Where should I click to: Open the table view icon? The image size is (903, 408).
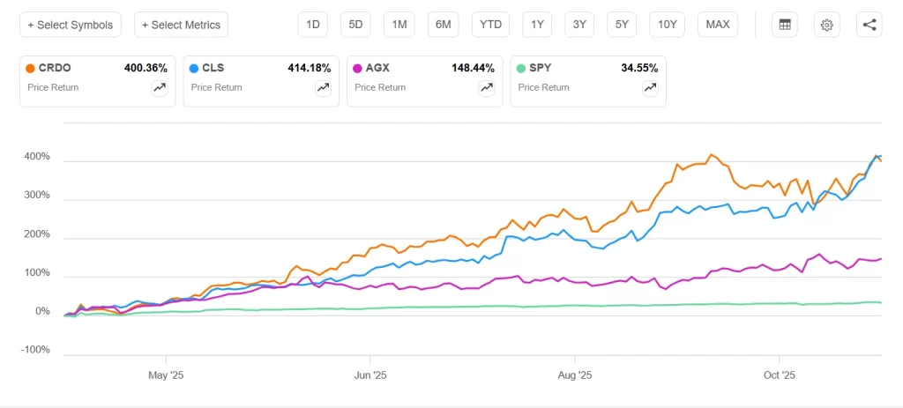point(783,25)
